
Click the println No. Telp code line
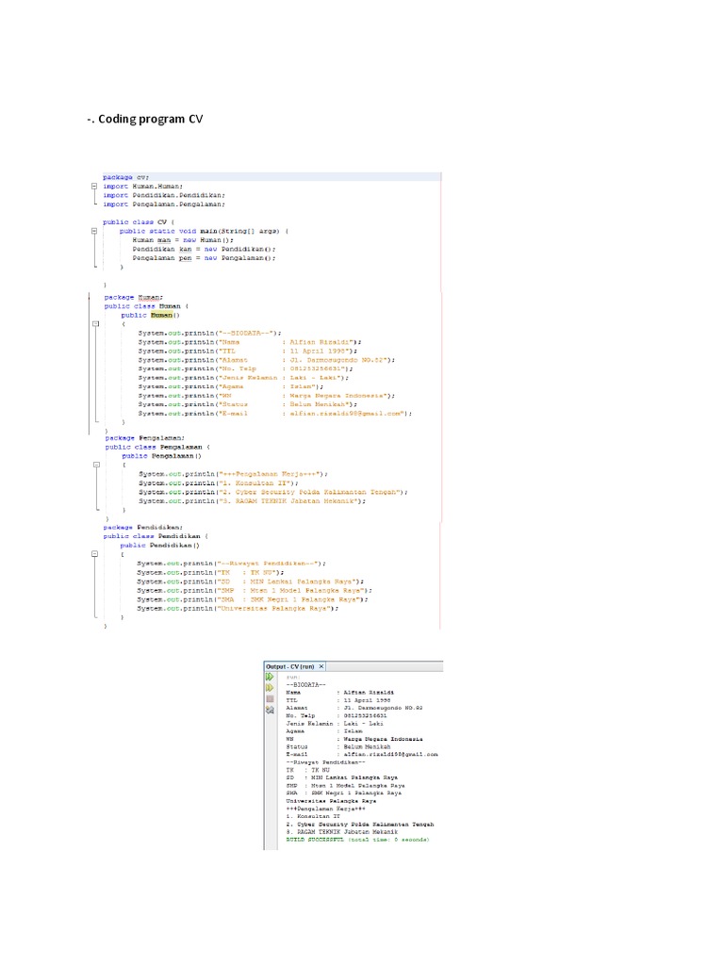coord(245,368)
